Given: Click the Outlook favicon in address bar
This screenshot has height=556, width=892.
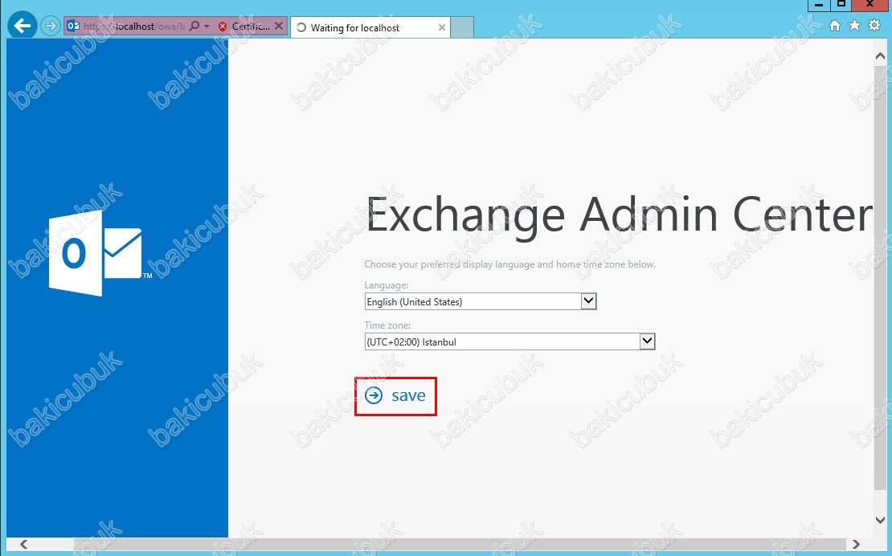Looking at the screenshot, I should 73,26.
